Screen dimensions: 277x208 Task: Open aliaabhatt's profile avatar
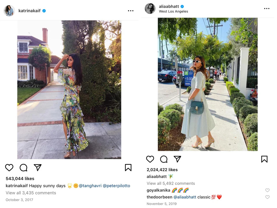pos(150,8)
